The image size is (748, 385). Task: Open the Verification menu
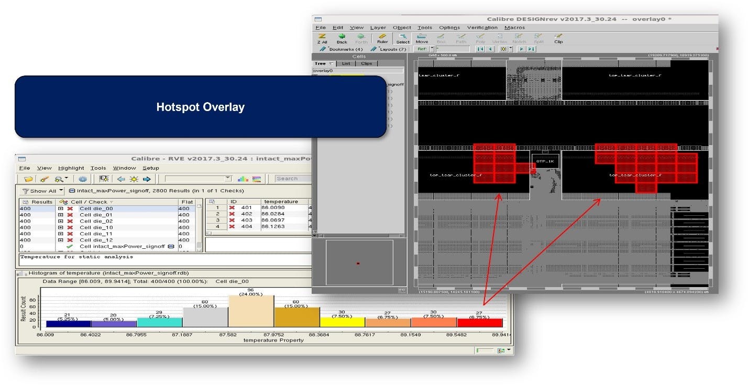tap(482, 28)
